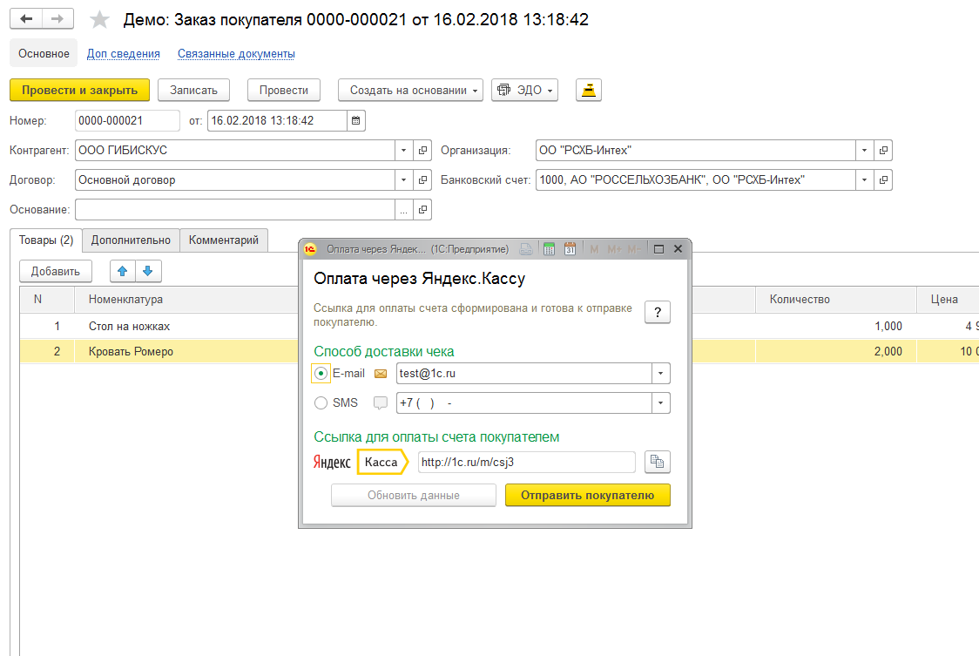Open the Основание record with its open icon
The height and width of the screenshot is (656, 979).
point(422,210)
